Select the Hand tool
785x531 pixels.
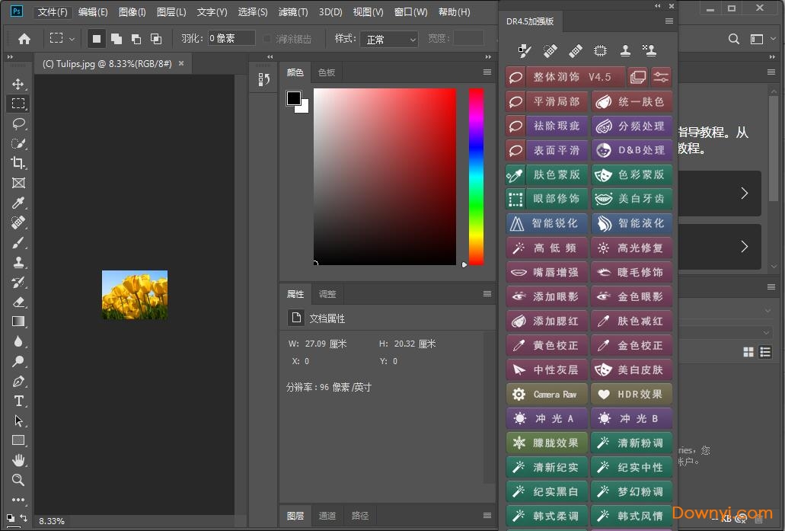[x=18, y=460]
